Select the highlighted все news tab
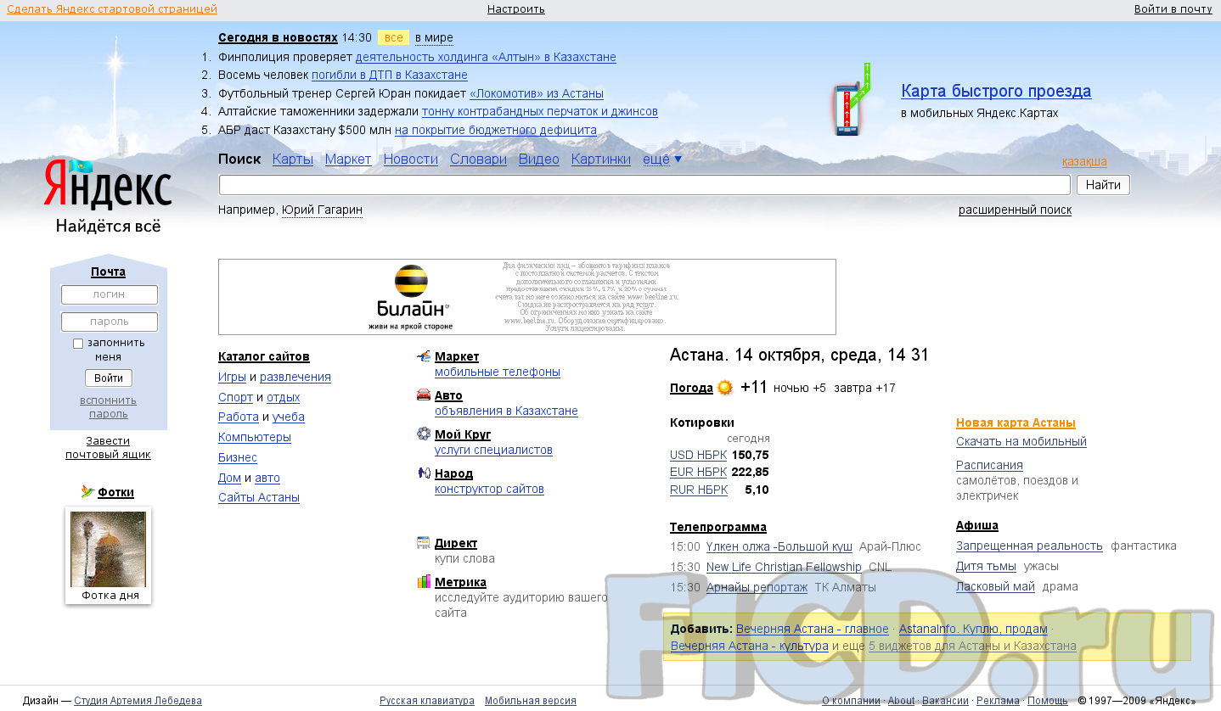The width and height of the screenshot is (1221, 711). point(393,38)
